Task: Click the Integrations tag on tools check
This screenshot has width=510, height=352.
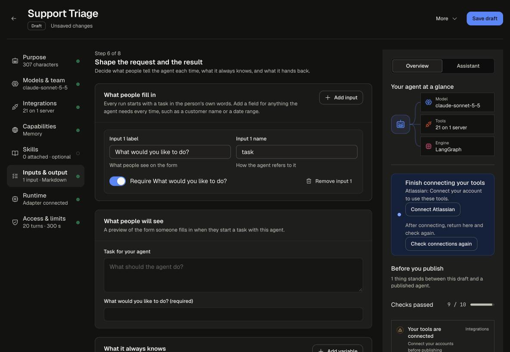Action: (x=477, y=329)
